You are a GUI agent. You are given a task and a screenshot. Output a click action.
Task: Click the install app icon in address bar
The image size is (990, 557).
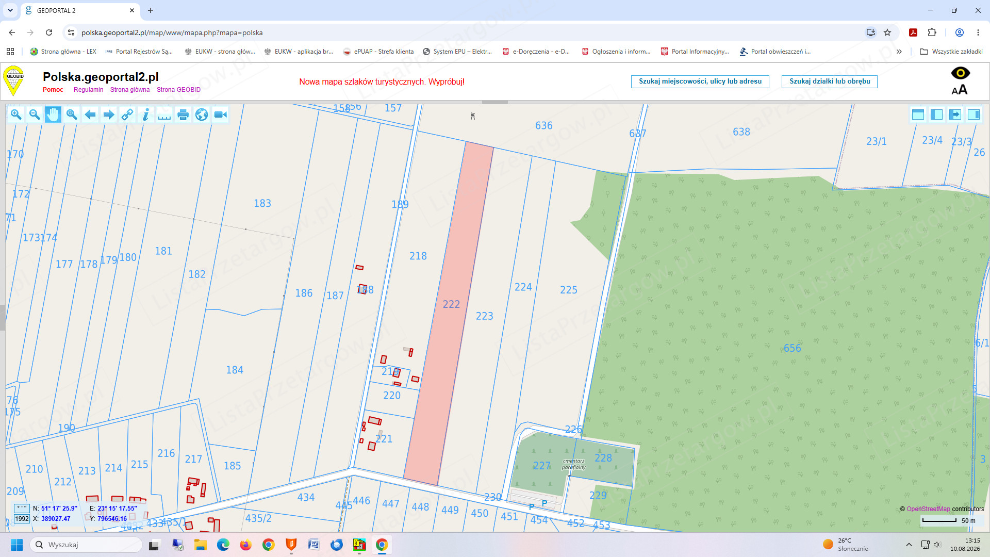tap(870, 32)
